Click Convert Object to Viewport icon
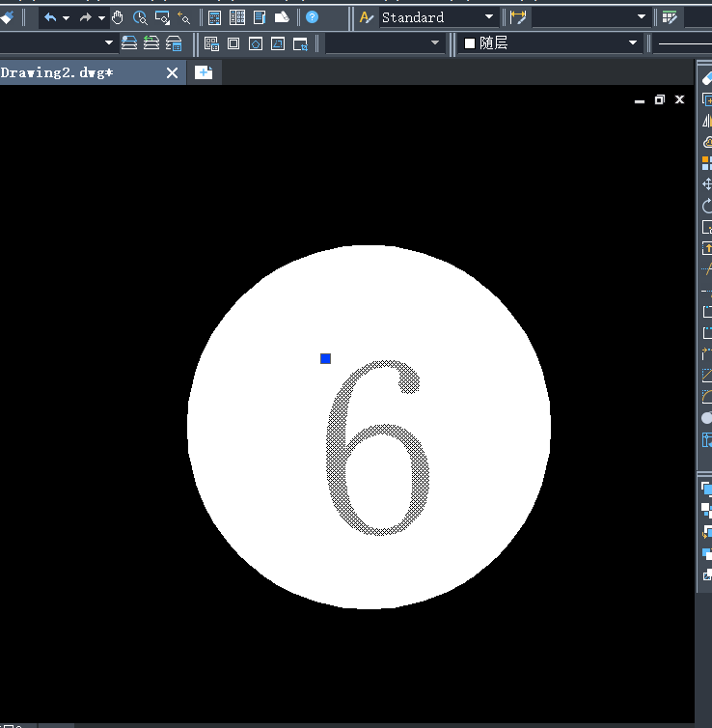 278,44
